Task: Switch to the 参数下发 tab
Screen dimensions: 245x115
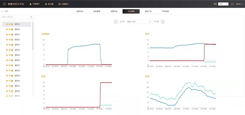Action: coord(148,11)
